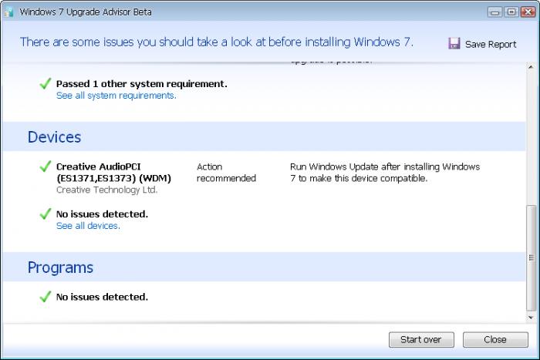
Task: Click the checkmark beside No issues detected under Devices
Action: coord(45,214)
